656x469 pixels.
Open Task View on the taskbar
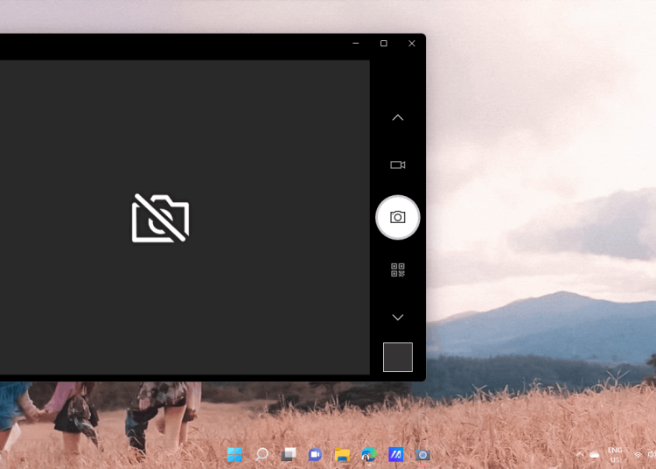pos(289,454)
